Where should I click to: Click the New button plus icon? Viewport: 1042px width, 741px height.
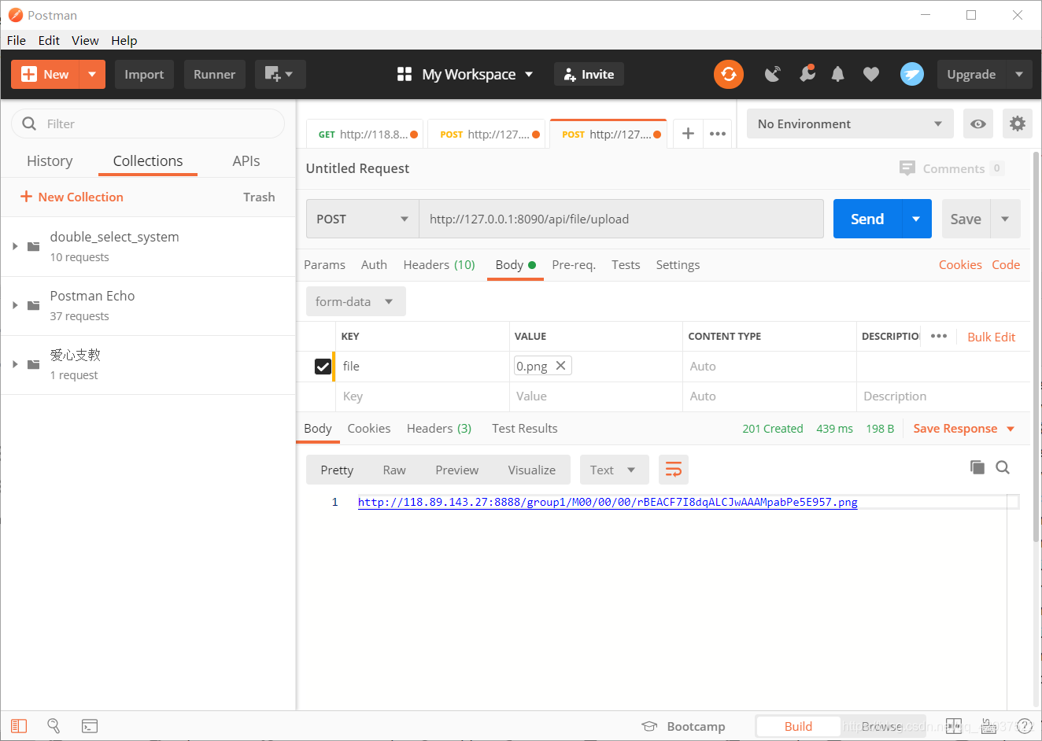29,74
